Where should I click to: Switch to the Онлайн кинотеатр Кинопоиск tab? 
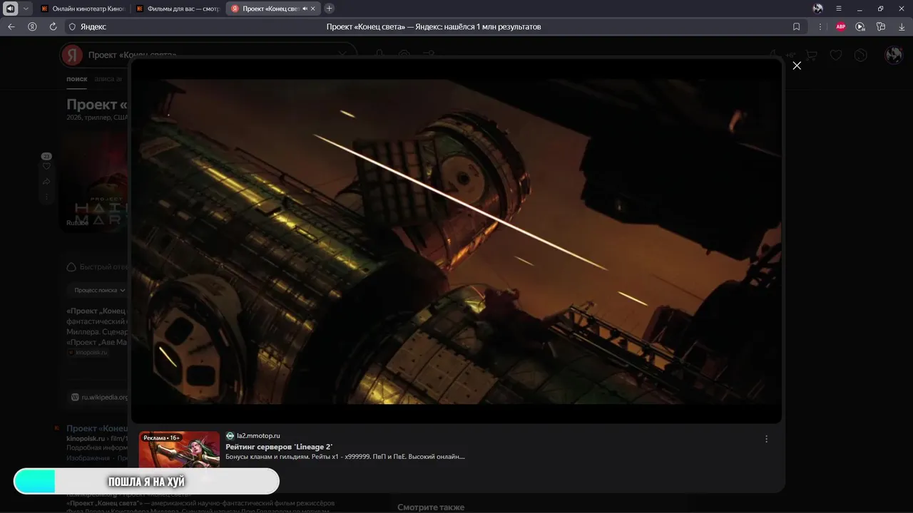[83, 9]
